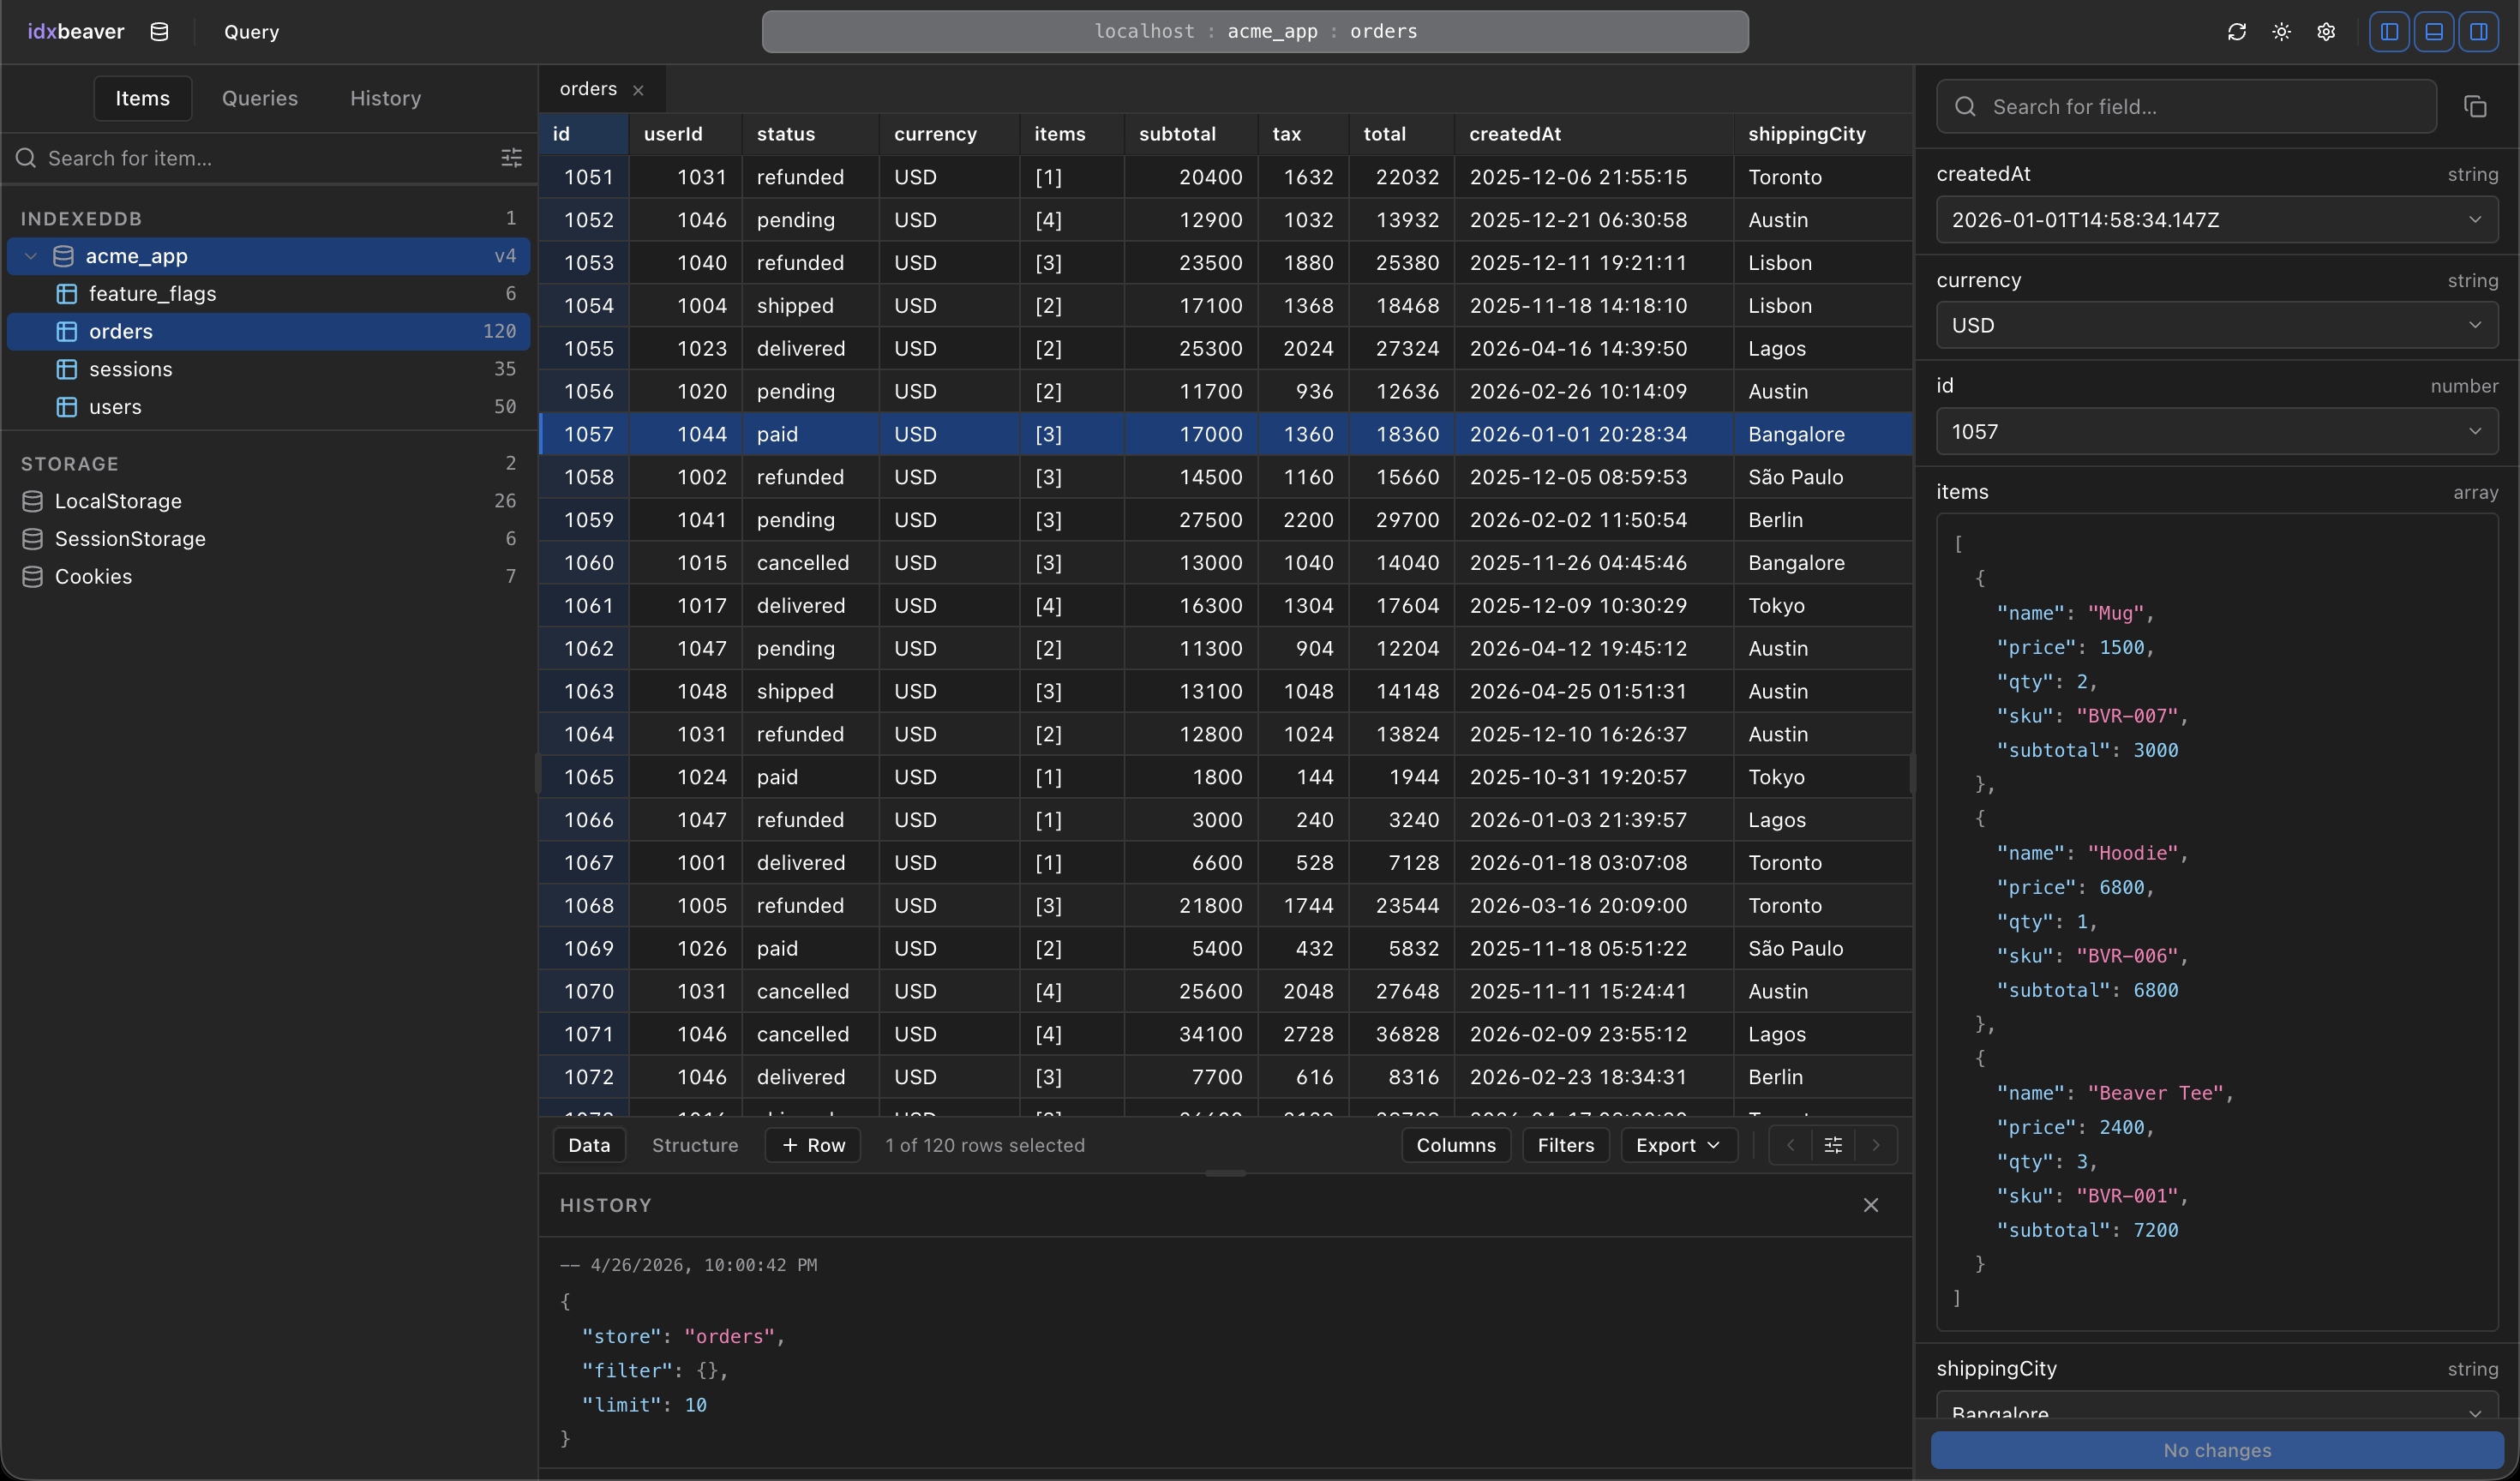The width and height of the screenshot is (2520, 1481).
Task: Close the History panel
Action: click(x=1871, y=1205)
